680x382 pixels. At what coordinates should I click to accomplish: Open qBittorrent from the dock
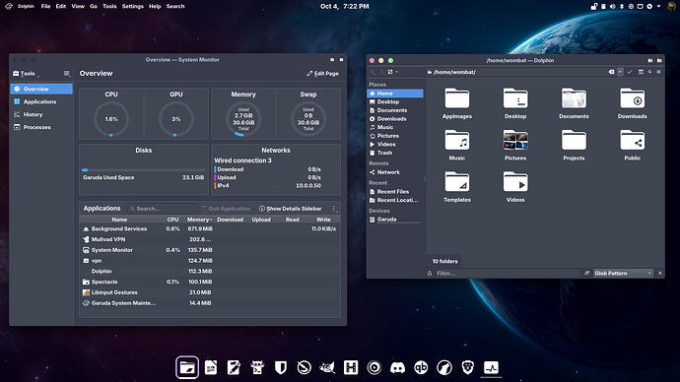[x=421, y=367]
